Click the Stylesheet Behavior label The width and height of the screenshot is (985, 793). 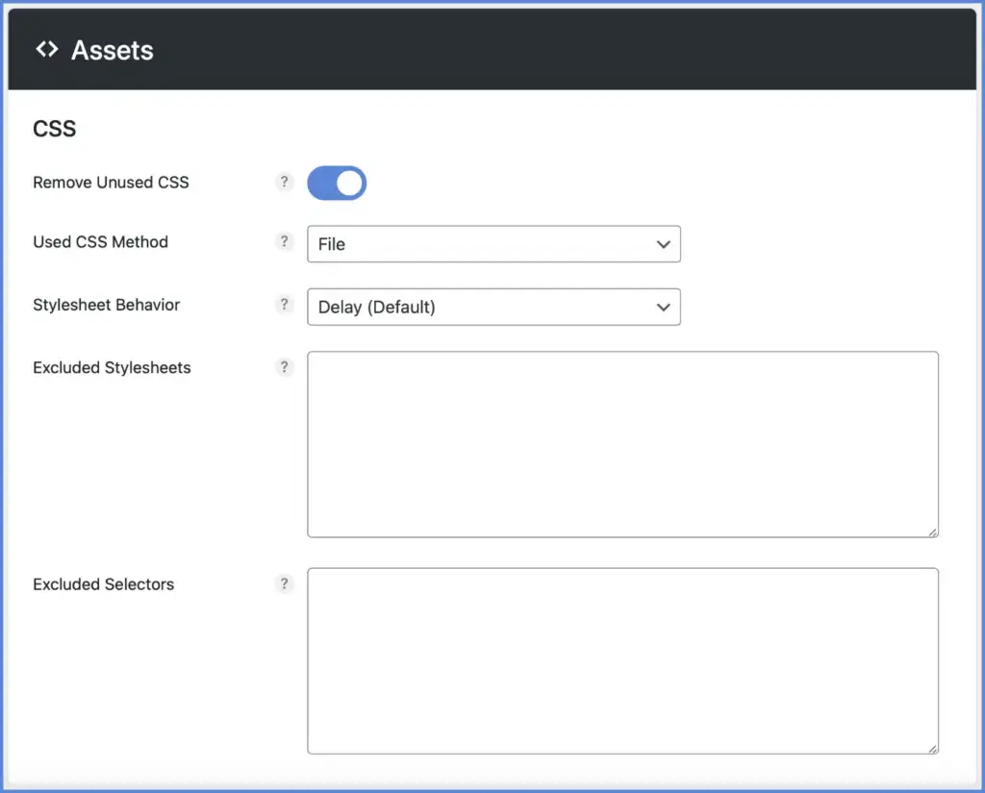(x=106, y=305)
